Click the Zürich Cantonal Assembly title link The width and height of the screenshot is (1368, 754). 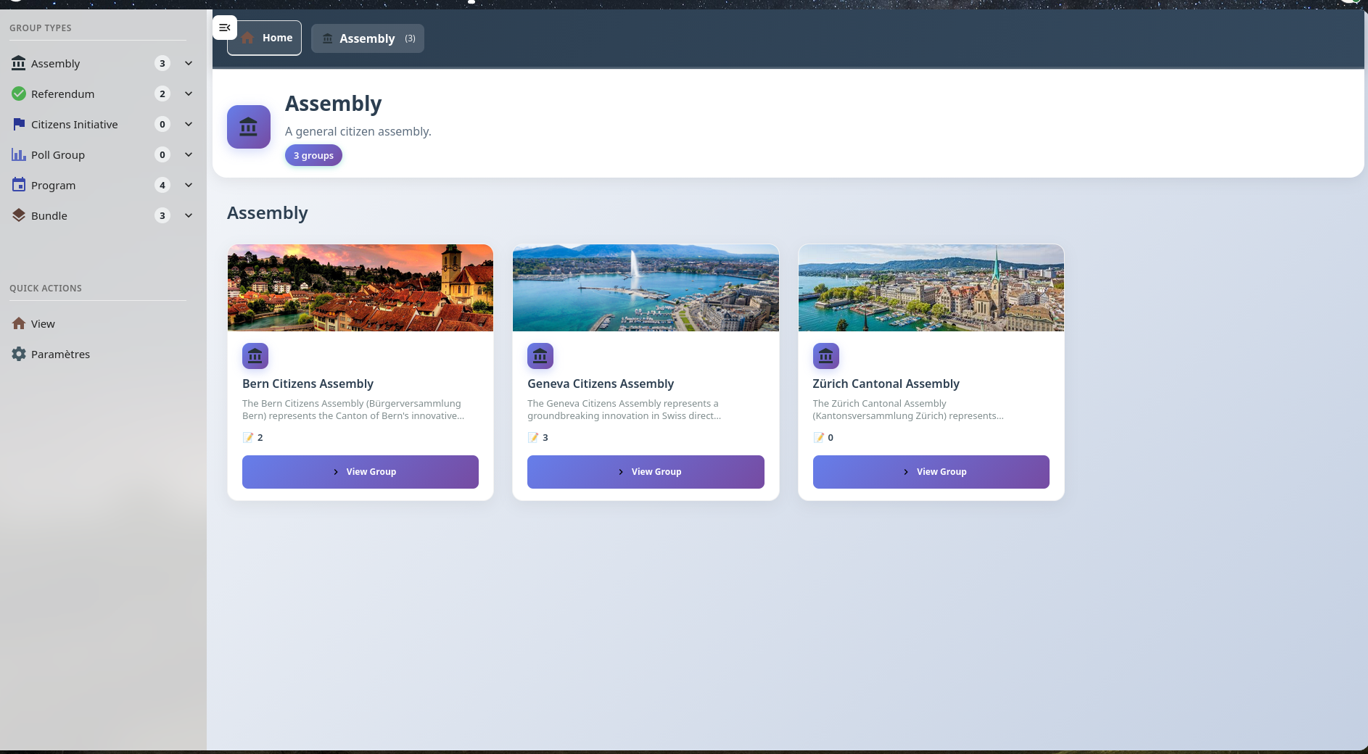(886, 384)
